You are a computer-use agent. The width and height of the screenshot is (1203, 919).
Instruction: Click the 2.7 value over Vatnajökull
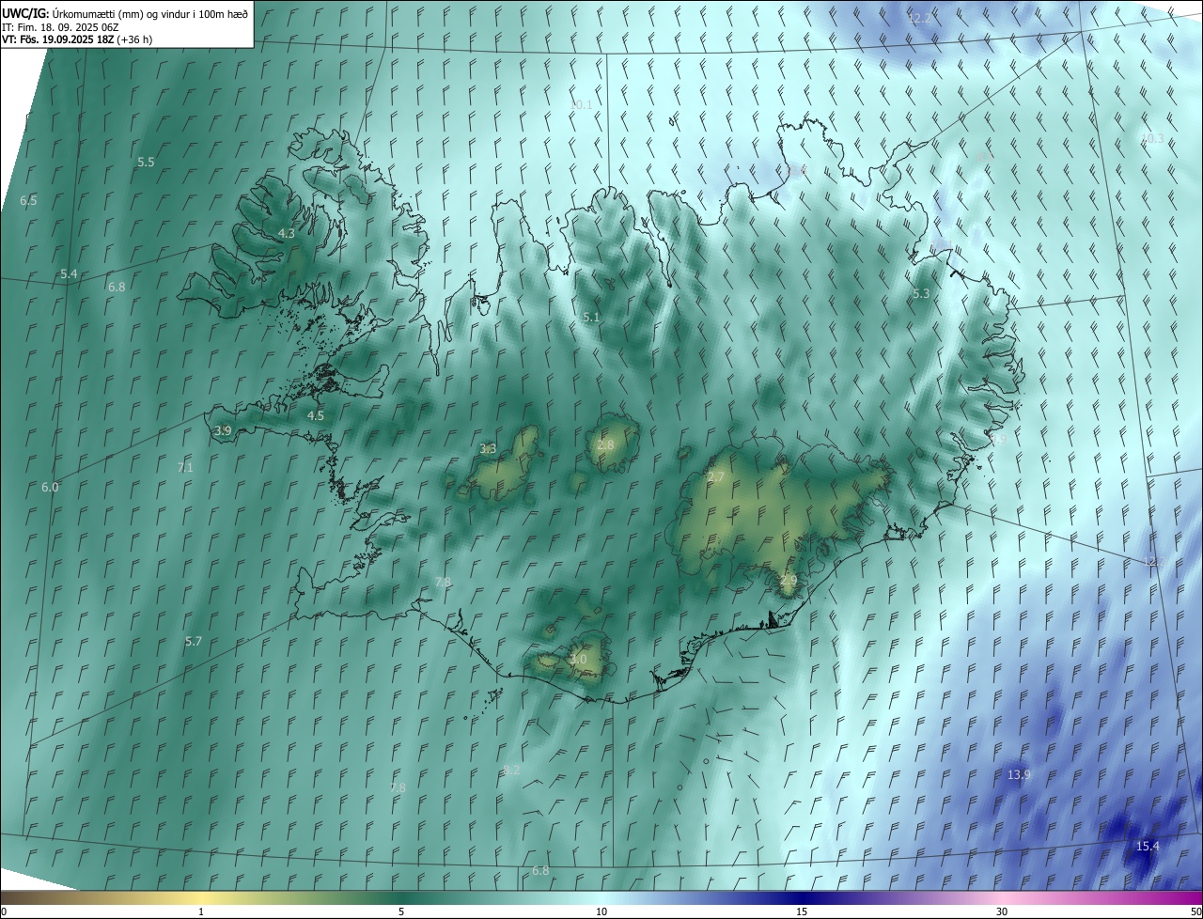coord(716,477)
